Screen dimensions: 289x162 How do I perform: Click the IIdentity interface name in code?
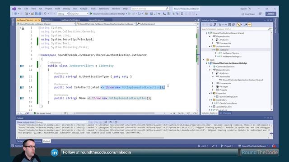click(x=106, y=66)
